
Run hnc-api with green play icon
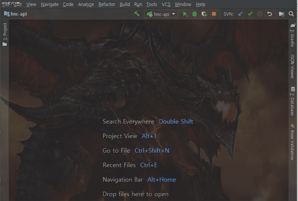[x=185, y=14]
